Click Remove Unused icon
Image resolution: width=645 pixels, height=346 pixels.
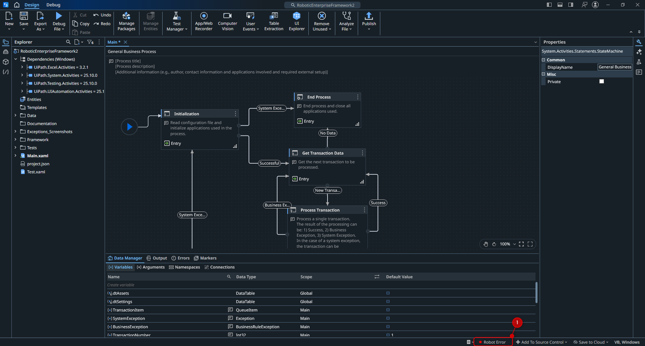pos(322,16)
